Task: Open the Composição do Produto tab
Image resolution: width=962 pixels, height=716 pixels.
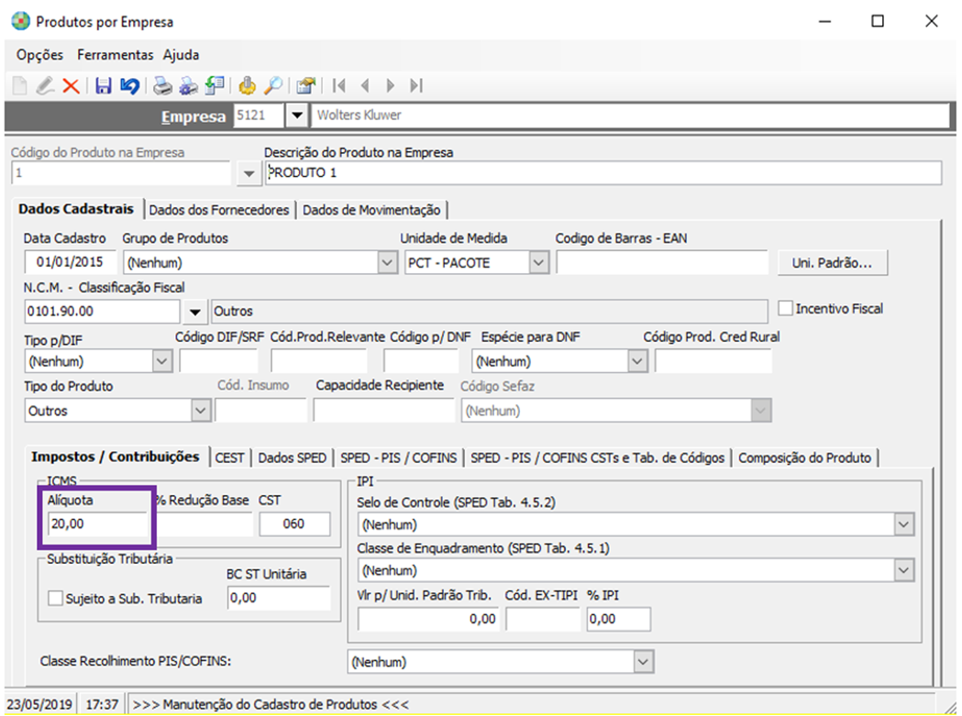Action: [804, 457]
